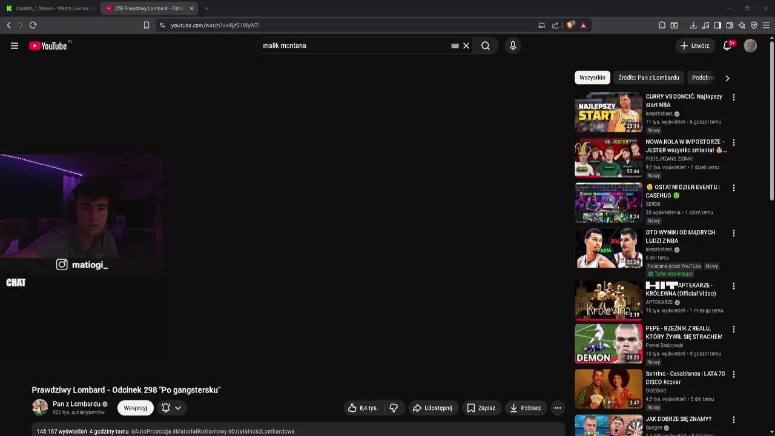The height and width of the screenshot is (436, 775).
Task: Open the on-screen keyboard in the search box
Action: (x=455, y=45)
